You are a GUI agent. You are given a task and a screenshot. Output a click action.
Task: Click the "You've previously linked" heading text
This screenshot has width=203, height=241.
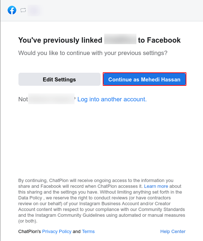click(60, 40)
